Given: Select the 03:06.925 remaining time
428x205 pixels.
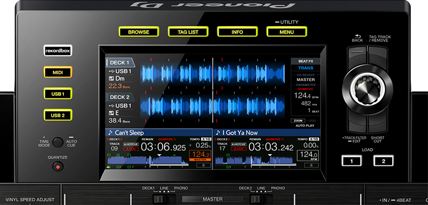Looking at the screenshot, I should 163,147.
